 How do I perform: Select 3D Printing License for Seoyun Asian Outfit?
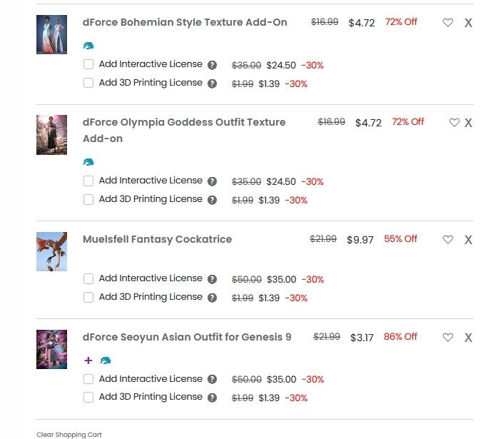point(88,398)
